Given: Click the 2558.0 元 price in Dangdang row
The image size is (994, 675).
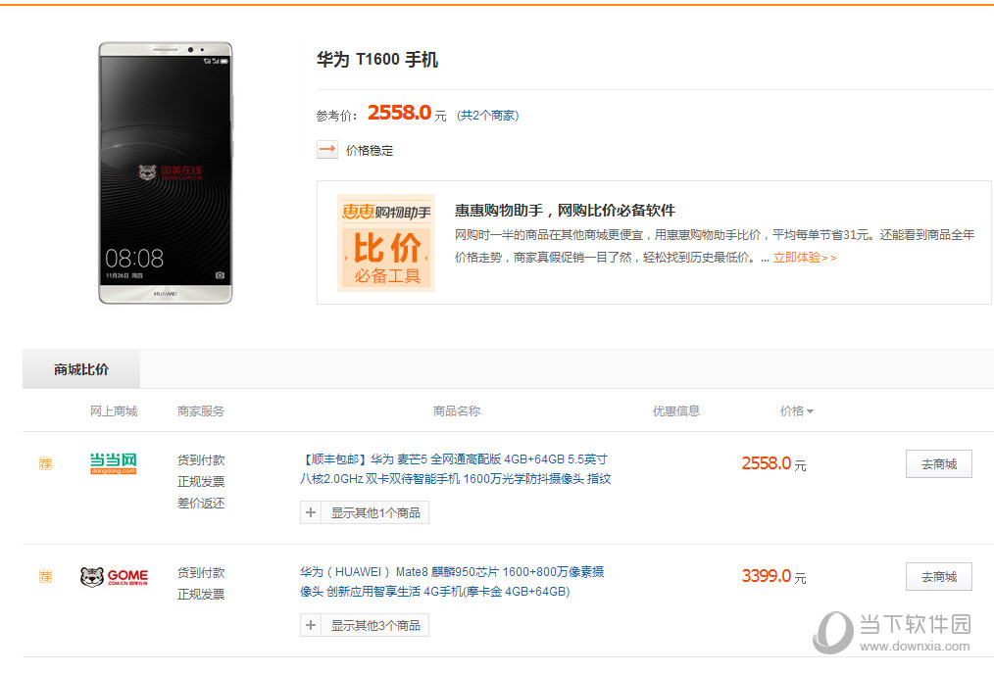Looking at the screenshot, I should [x=774, y=464].
